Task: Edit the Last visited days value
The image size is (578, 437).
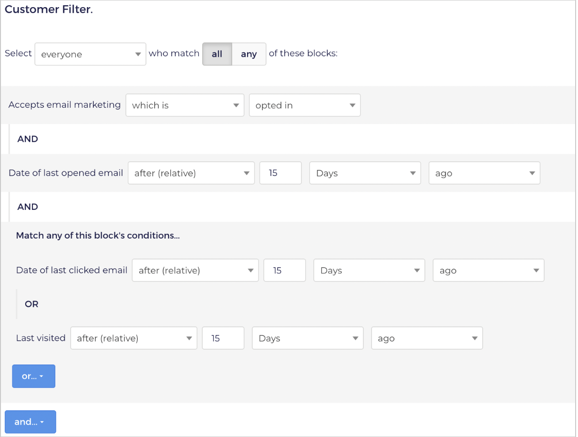Action: tap(223, 338)
